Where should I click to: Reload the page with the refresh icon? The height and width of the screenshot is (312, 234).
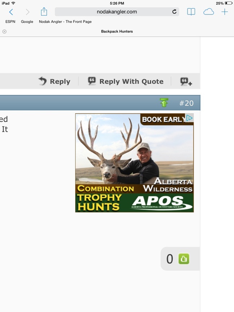[x=174, y=12]
